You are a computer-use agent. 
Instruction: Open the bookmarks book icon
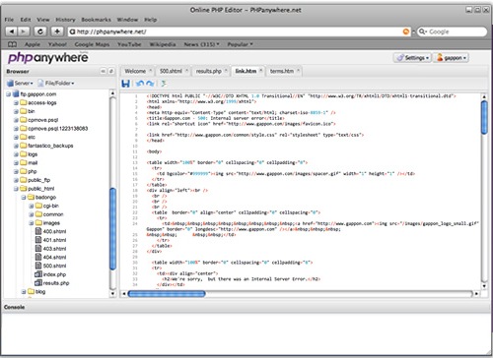click(12, 44)
